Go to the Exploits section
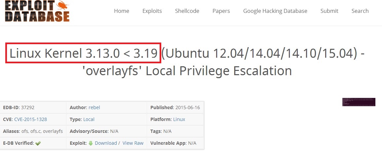This screenshot has width=382, height=151. pyautogui.click(x=152, y=11)
